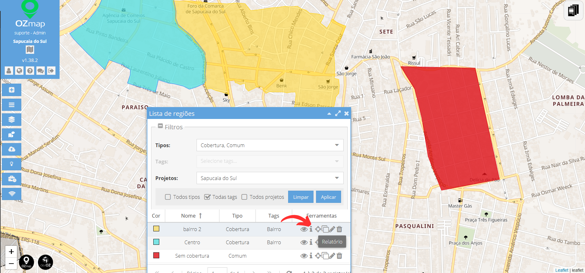Image resolution: width=585 pixels, height=273 pixels.
Task: Click the Aplicar button
Action: tap(329, 197)
